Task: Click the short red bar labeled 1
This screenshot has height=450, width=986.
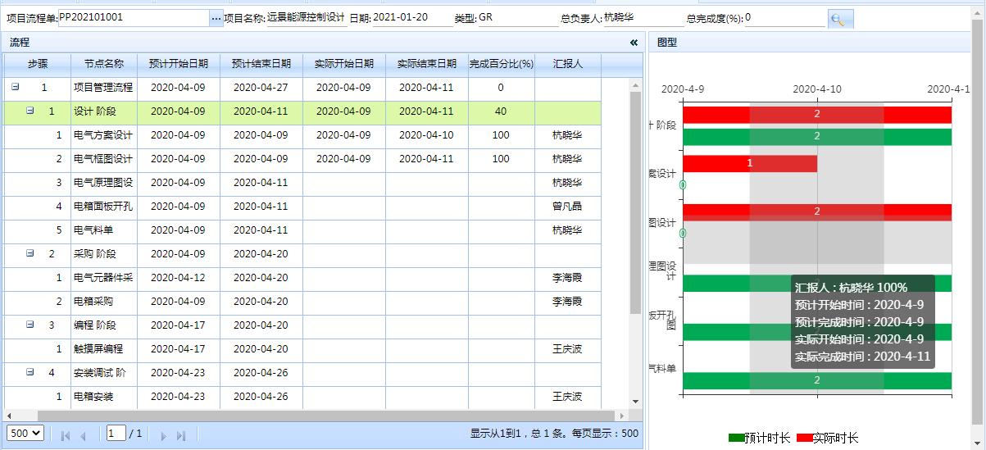Action: click(x=750, y=164)
